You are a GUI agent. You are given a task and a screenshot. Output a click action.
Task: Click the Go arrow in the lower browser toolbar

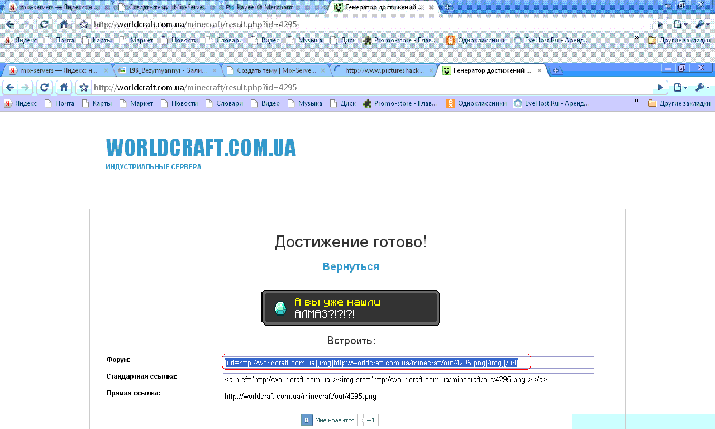pos(660,88)
